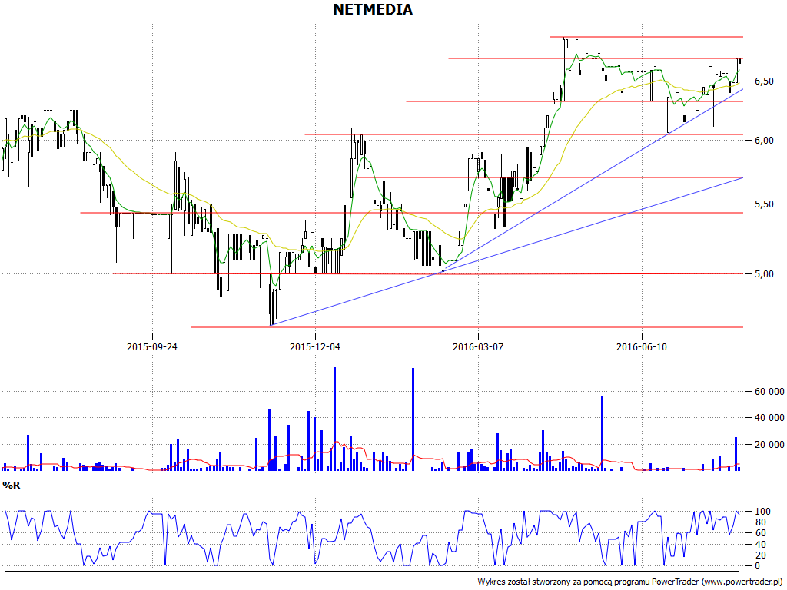787x590 pixels.
Task: Click the tallest volume bar after 2015-12-04
Action: coord(335,419)
